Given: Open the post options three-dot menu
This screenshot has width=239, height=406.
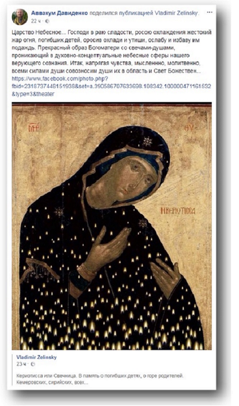Looking at the screenshot, I should (210, 13).
